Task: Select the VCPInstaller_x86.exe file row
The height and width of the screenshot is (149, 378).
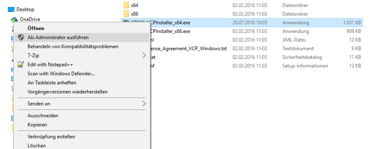Action: click(257, 31)
